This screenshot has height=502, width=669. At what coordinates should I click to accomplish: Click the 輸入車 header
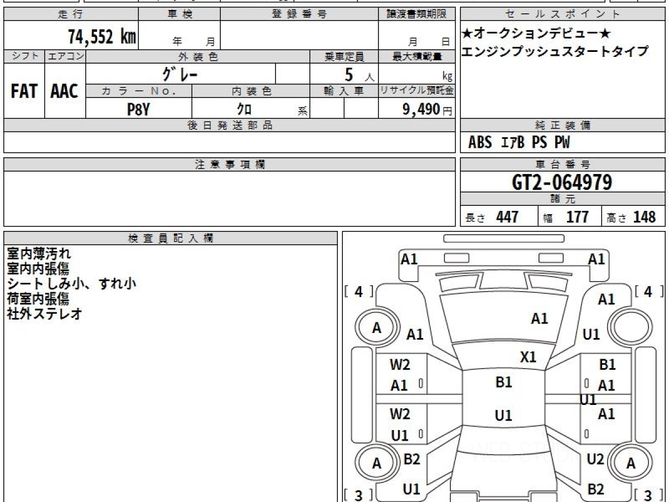coord(344,91)
